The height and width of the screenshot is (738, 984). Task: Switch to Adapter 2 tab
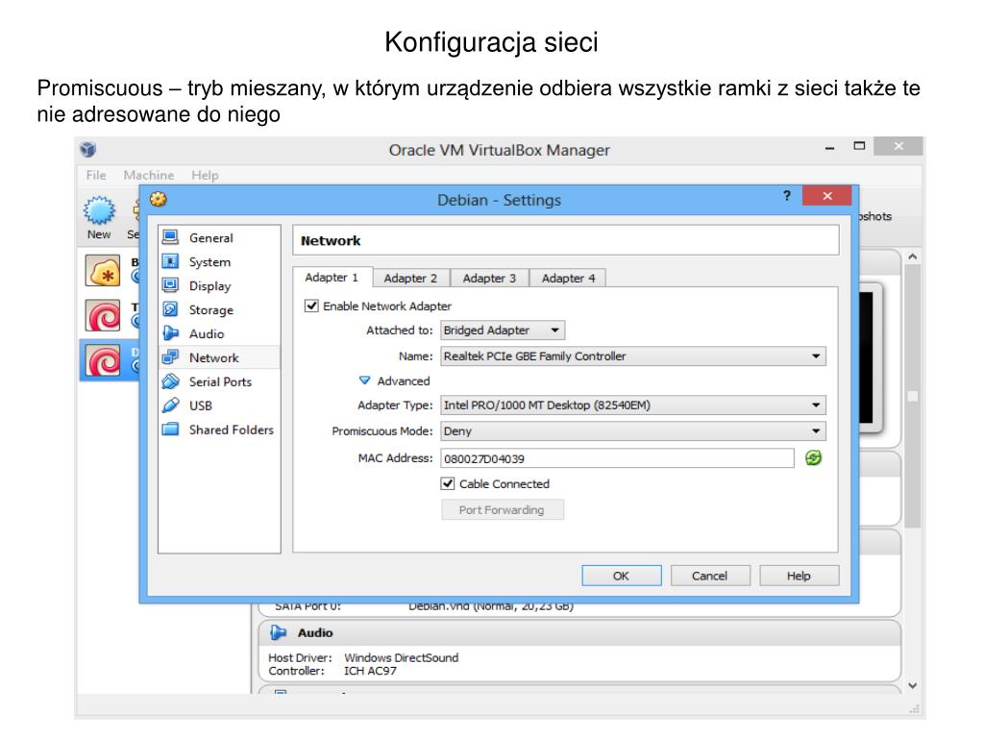pyautogui.click(x=410, y=278)
